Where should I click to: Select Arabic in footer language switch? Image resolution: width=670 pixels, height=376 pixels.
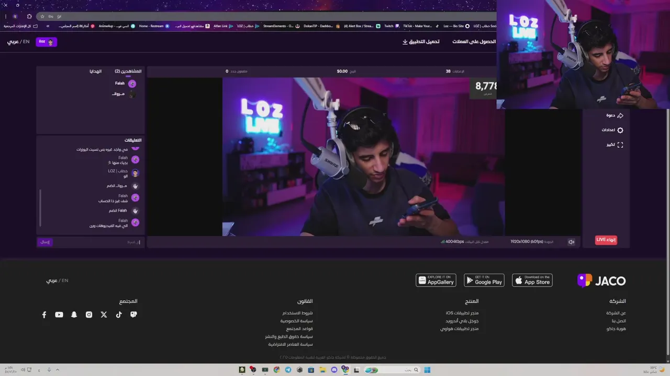click(x=51, y=280)
